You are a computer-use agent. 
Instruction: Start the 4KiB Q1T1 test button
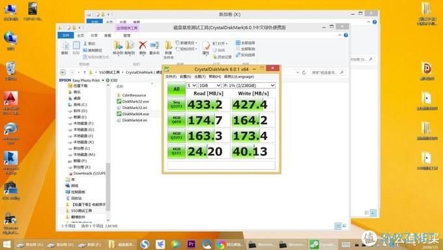pos(177,151)
